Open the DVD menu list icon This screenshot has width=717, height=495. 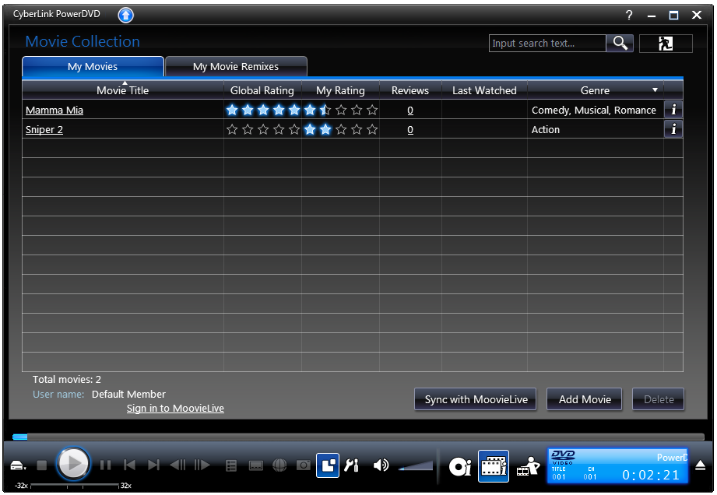[x=231, y=465]
